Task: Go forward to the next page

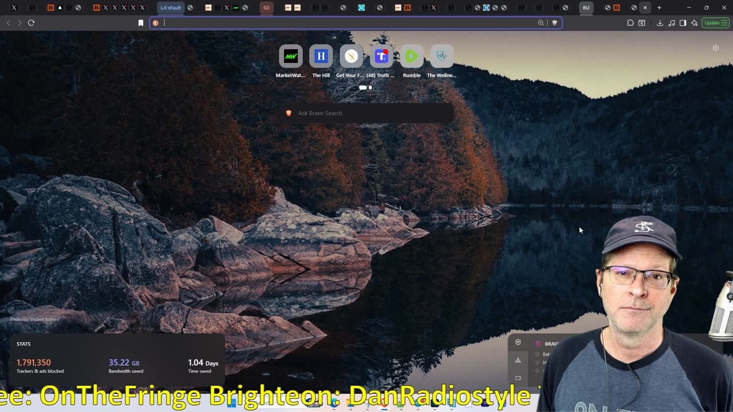Action: pos(19,23)
